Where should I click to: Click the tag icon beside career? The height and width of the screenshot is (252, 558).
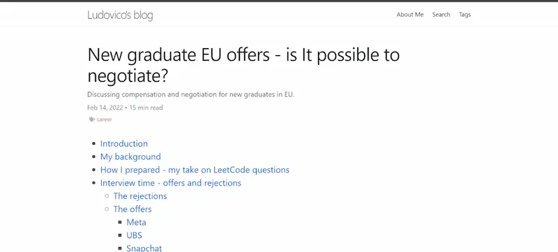point(92,119)
